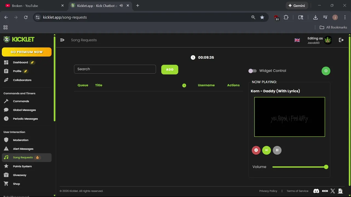This screenshot has height=197, width=351.
Task: Click the Korn - Daddy song title
Action: 275,91
